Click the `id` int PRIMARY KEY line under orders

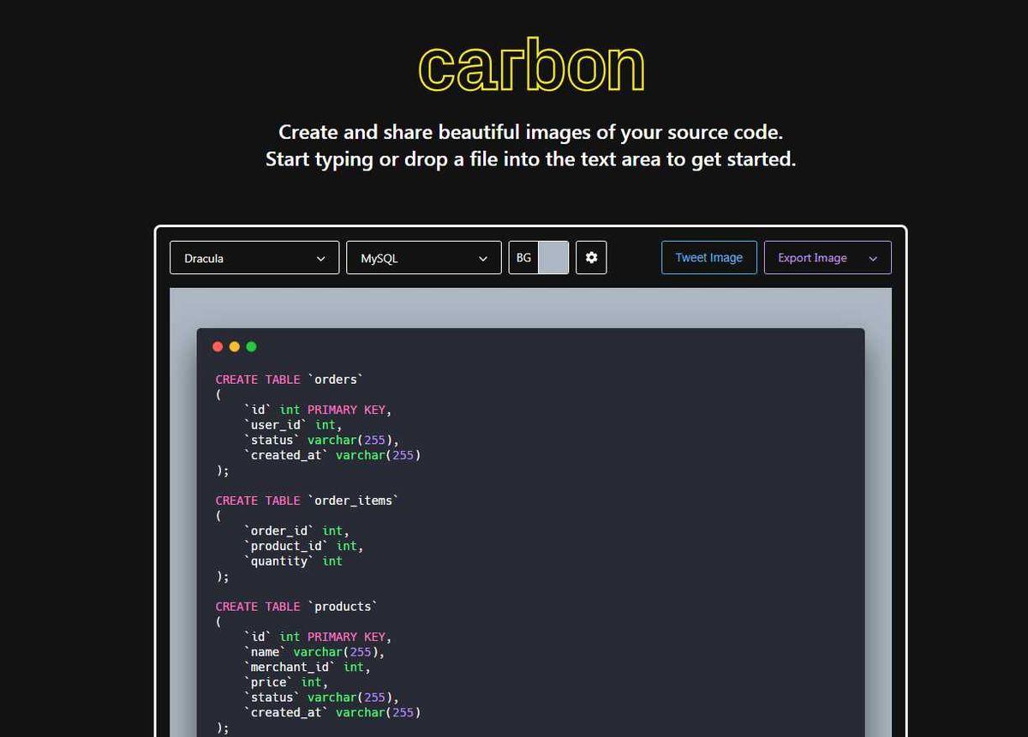point(318,410)
